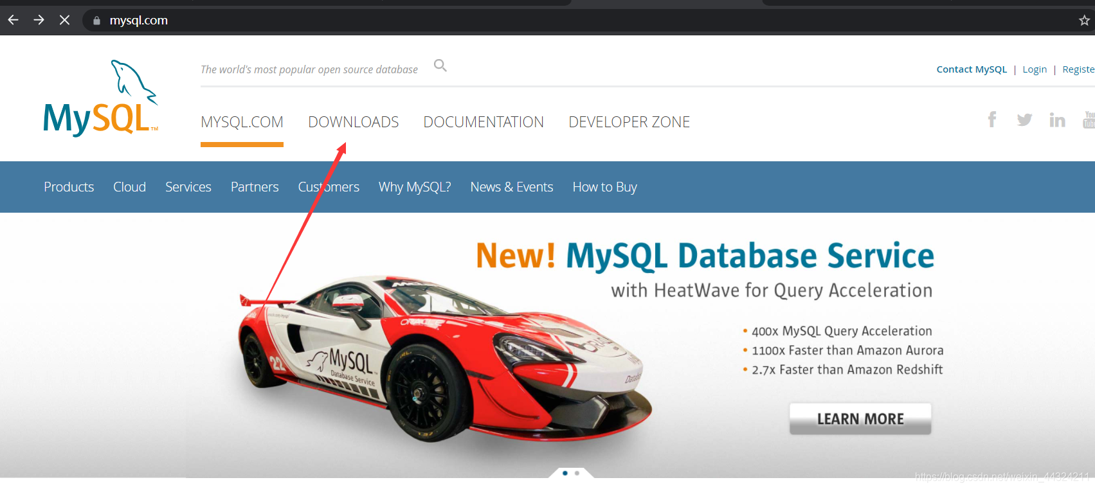Open How to Buy menu item
The height and width of the screenshot is (489, 1095).
point(604,187)
